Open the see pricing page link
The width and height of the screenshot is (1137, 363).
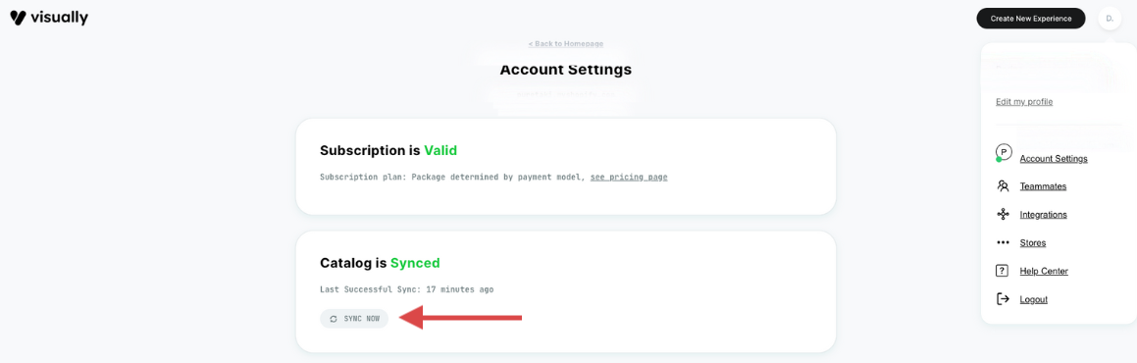(629, 177)
